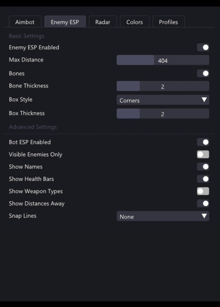Click the Basic Settings section header
This screenshot has width=220, height=307.
pyautogui.click(x=27, y=36)
